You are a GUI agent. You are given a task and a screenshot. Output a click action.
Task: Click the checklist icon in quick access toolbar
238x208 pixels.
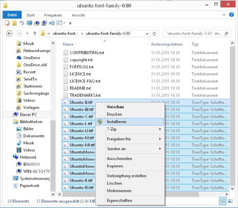click(59, 23)
